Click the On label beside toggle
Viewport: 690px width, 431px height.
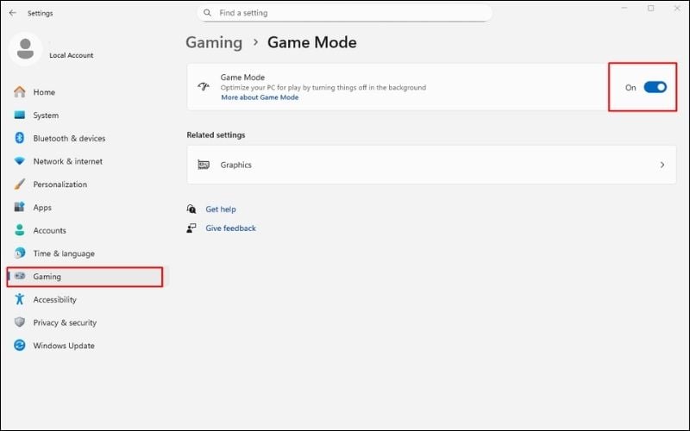coord(630,88)
